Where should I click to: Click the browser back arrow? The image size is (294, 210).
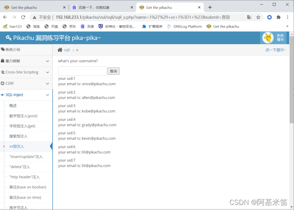click(x=5, y=17)
